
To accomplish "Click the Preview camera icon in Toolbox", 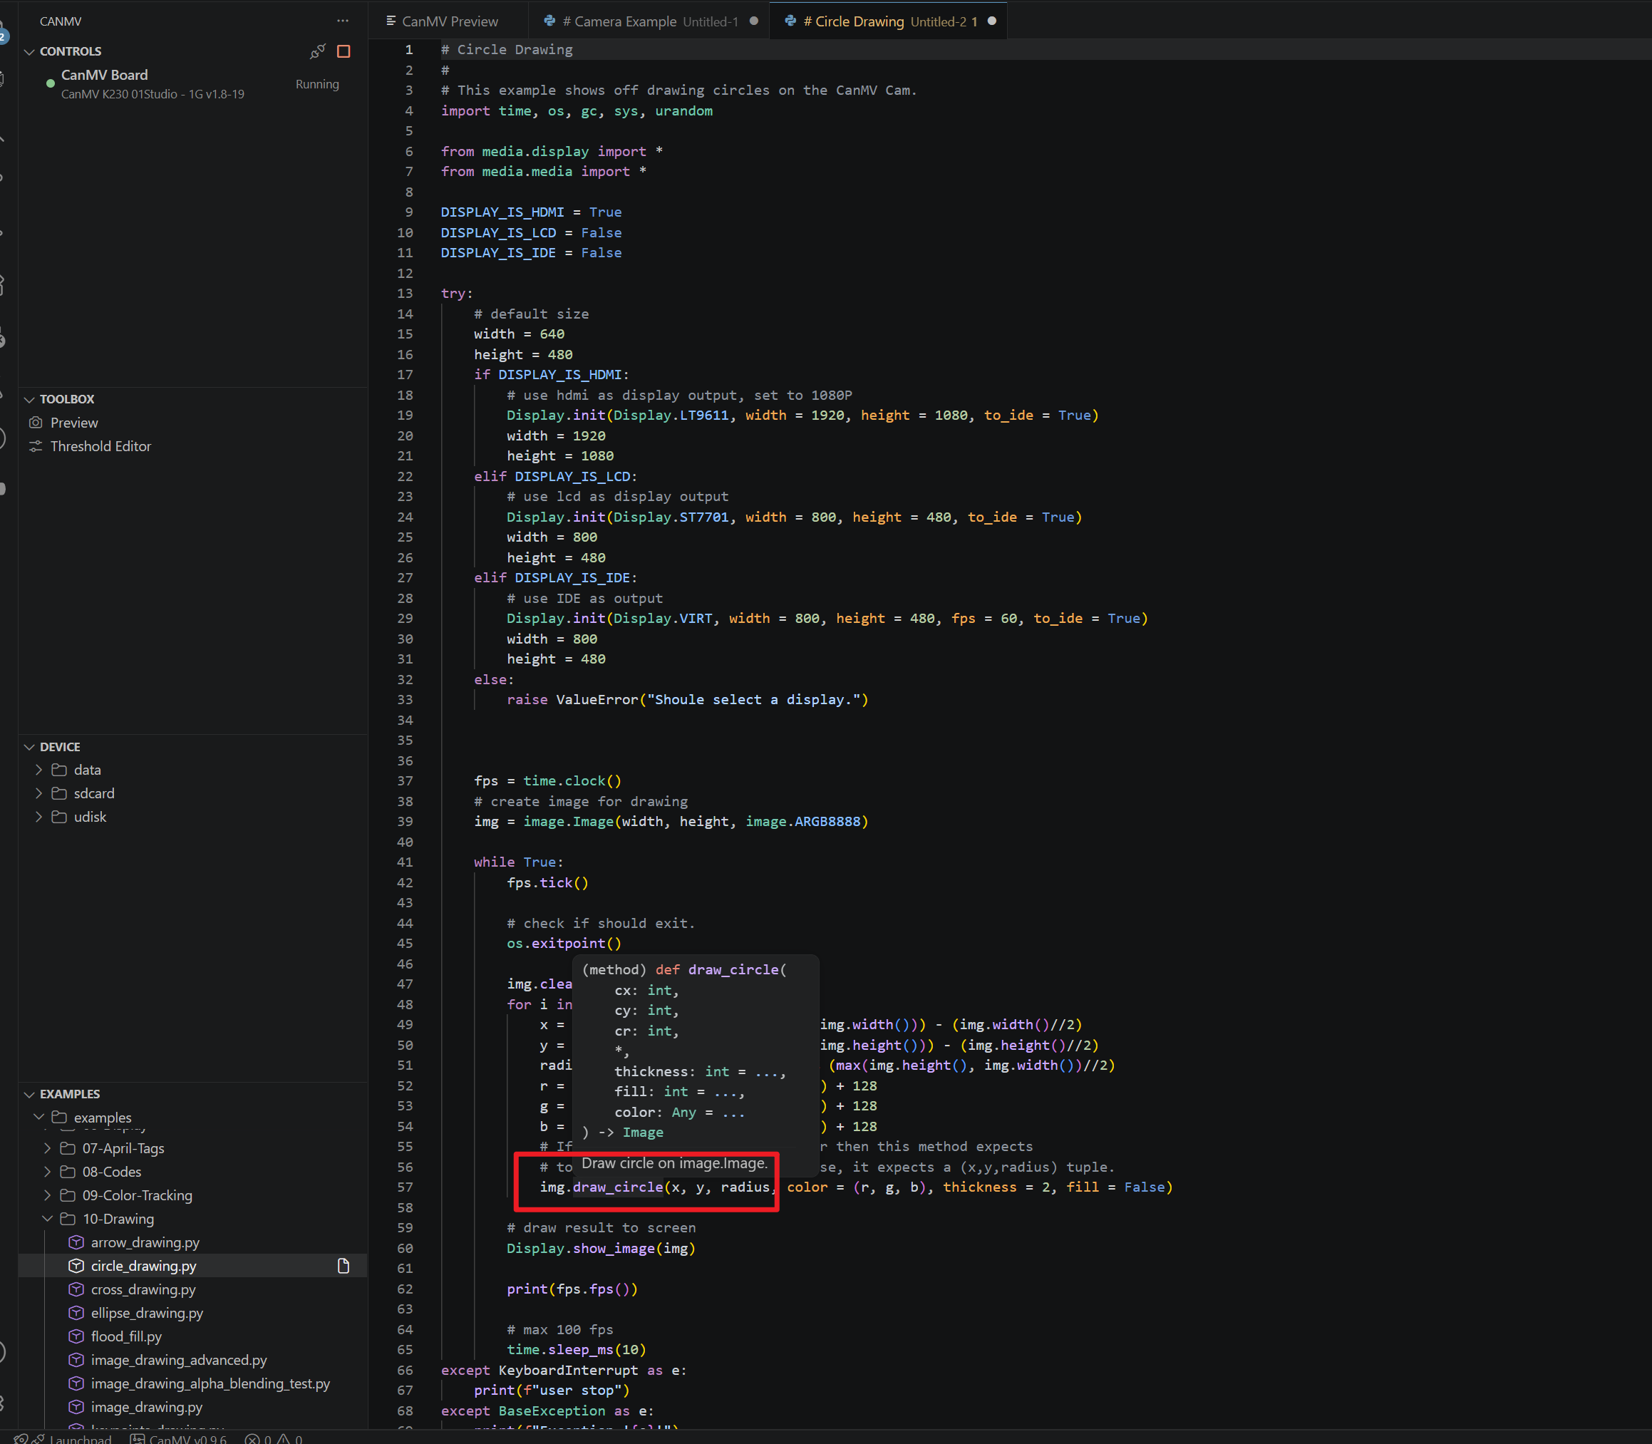I will pyautogui.click(x=36, y=422).
